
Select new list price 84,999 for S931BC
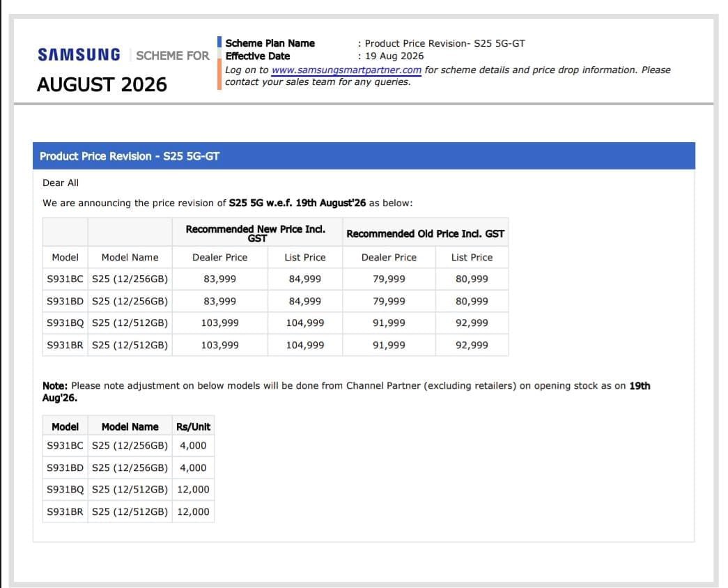[305, 279]
